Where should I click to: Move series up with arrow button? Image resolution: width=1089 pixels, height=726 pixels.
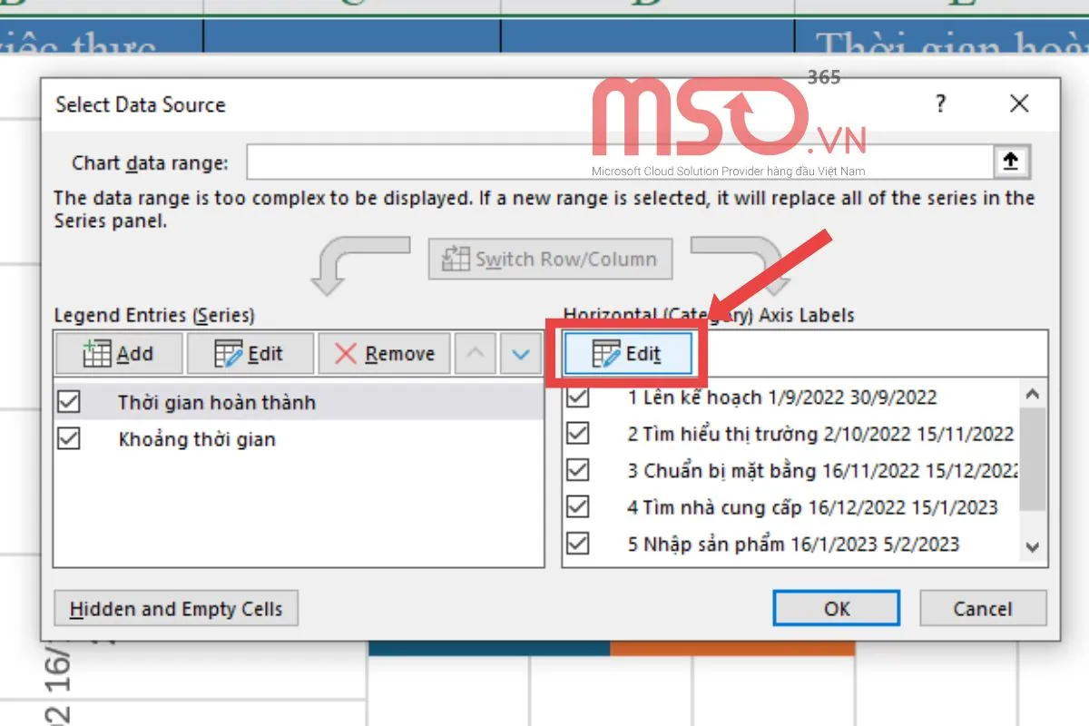tap(475, 354)
